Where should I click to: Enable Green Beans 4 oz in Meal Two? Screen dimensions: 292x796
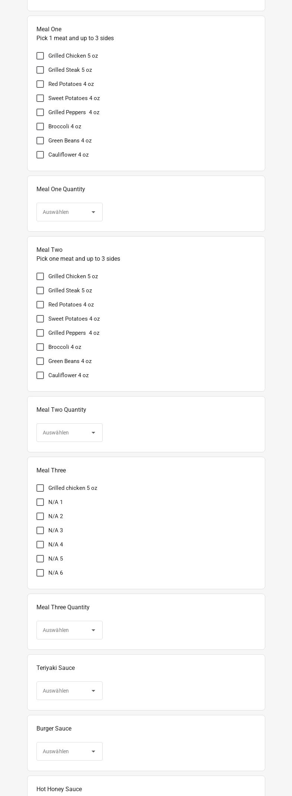40,361
